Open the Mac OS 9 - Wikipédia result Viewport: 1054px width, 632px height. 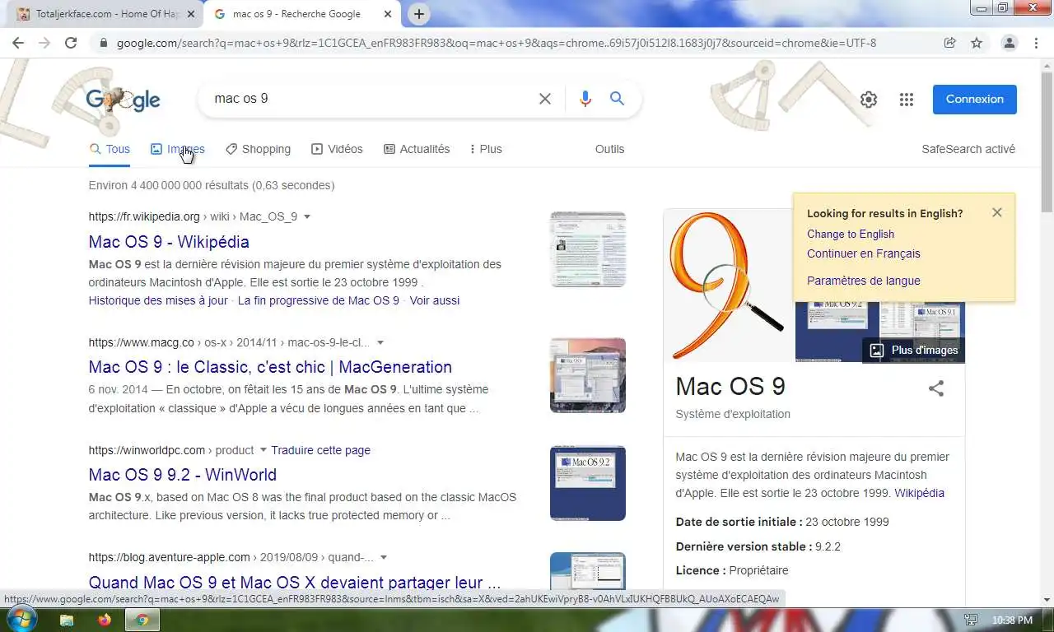(169, 242)
